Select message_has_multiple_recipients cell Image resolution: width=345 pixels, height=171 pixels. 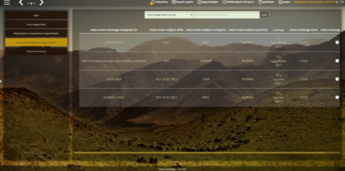pos(113,61)
